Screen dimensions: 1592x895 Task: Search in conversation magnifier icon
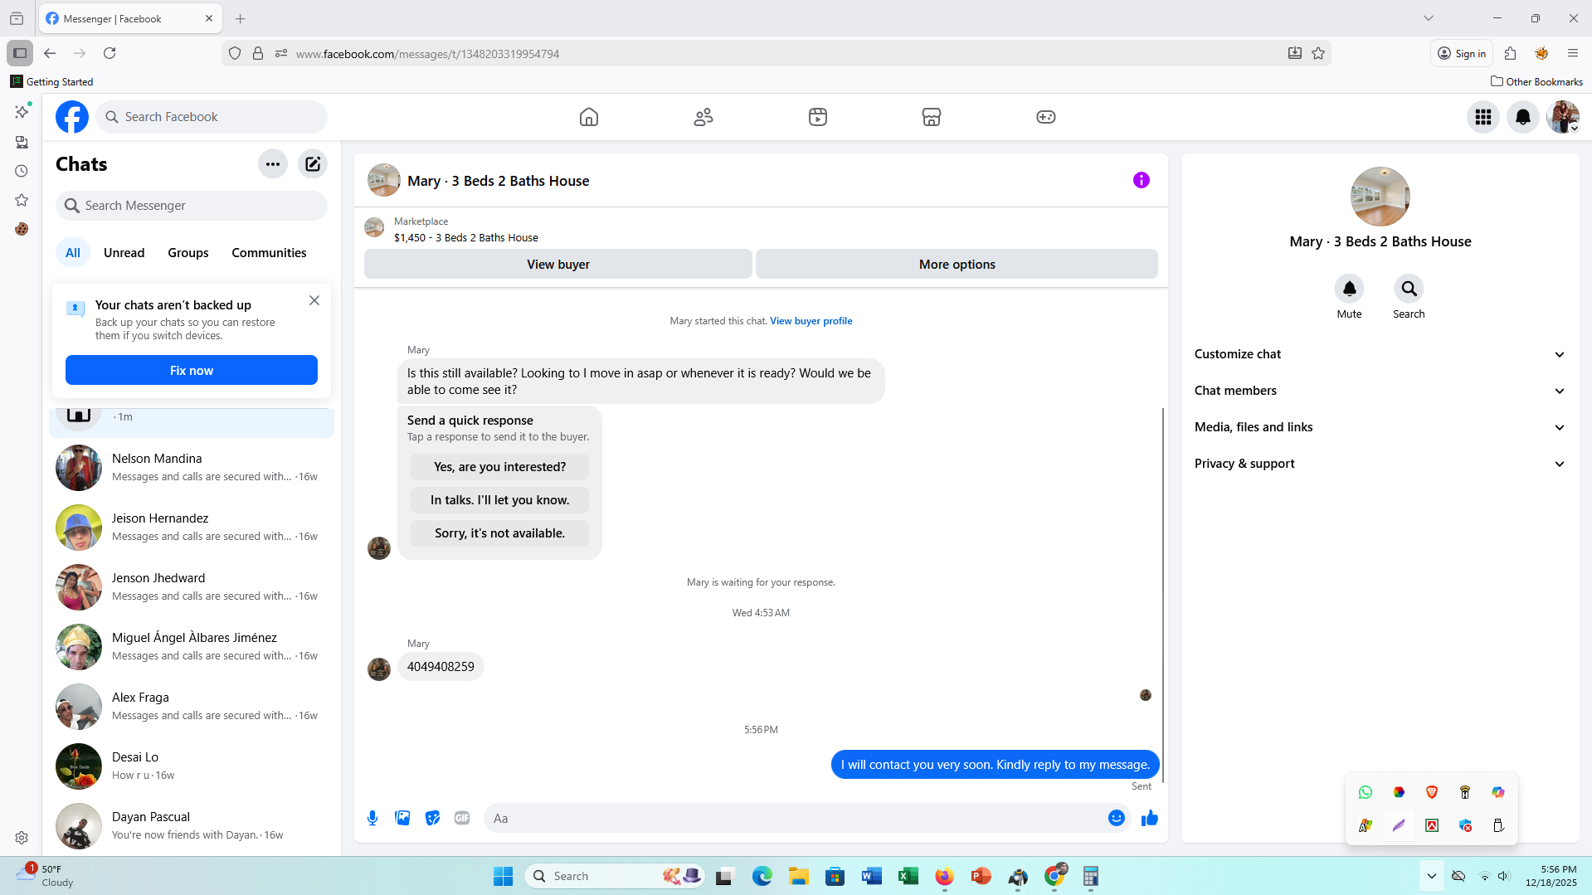1409,289
